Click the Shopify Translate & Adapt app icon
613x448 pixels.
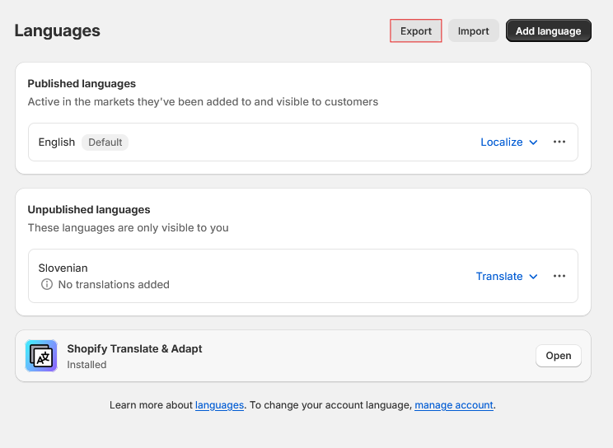tap(41, 356)
